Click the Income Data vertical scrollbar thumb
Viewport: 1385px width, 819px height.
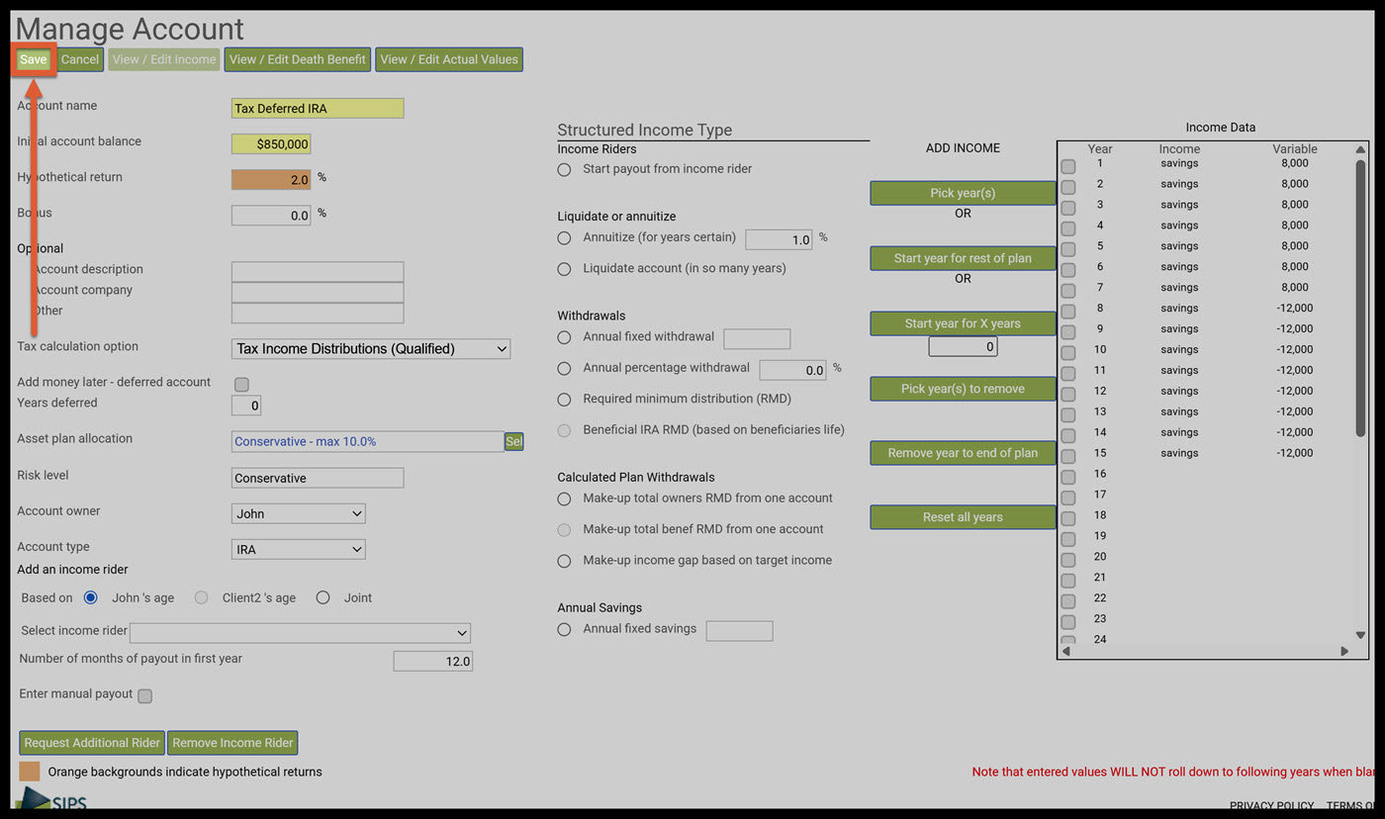pyautogui.click(x=1360, y=298)
